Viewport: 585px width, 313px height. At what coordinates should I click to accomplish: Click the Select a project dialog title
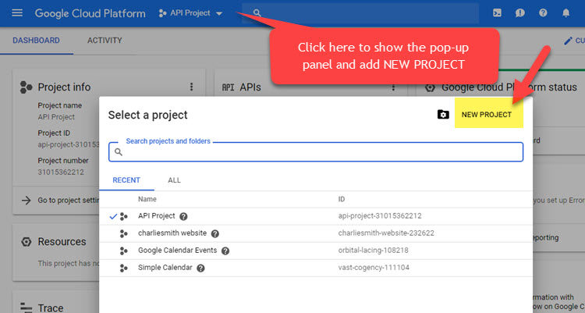[147, 115]
